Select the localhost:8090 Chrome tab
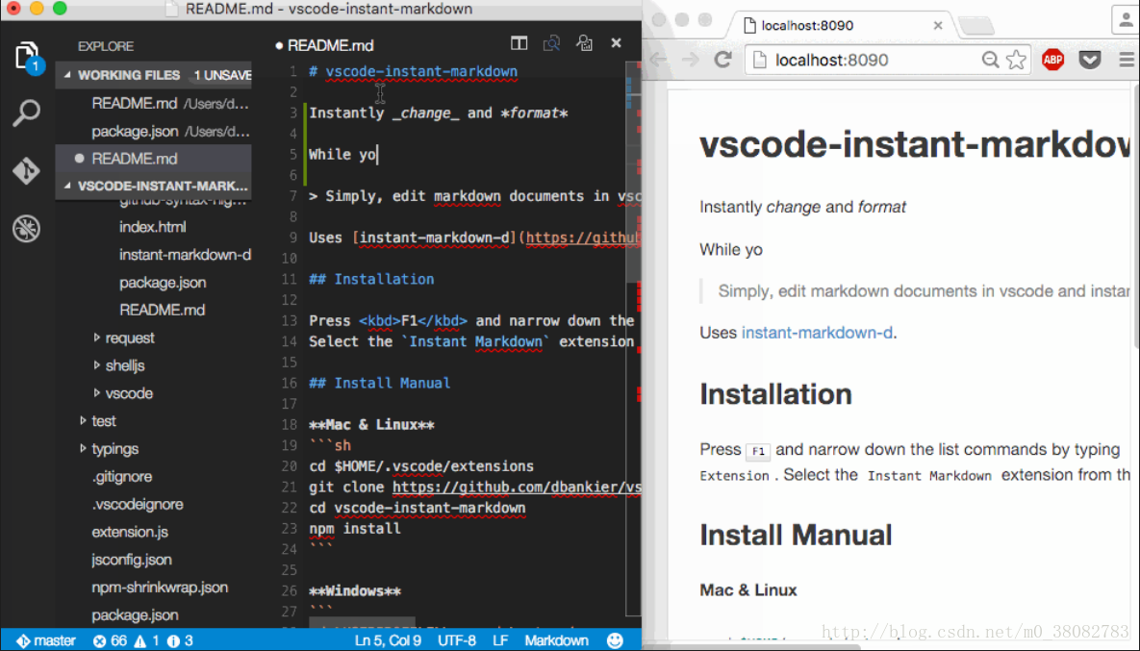 [x=840, y=25]
